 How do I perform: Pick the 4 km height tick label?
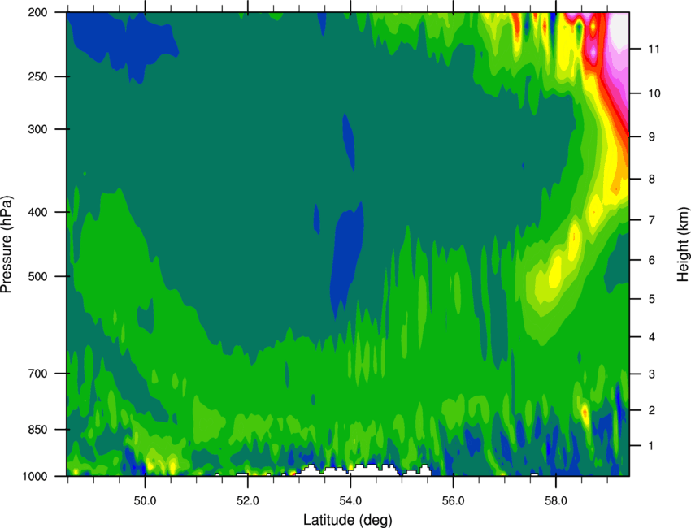[652, 337]
